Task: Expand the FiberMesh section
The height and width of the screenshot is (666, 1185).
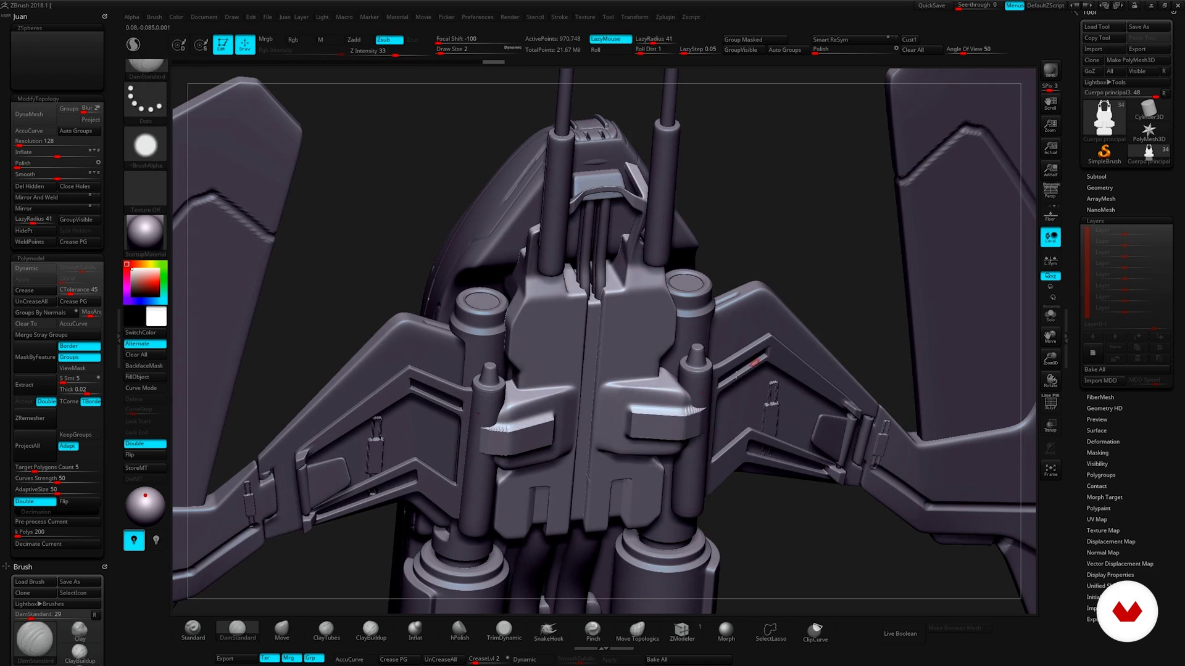Action: click(x=1100, y=397)
